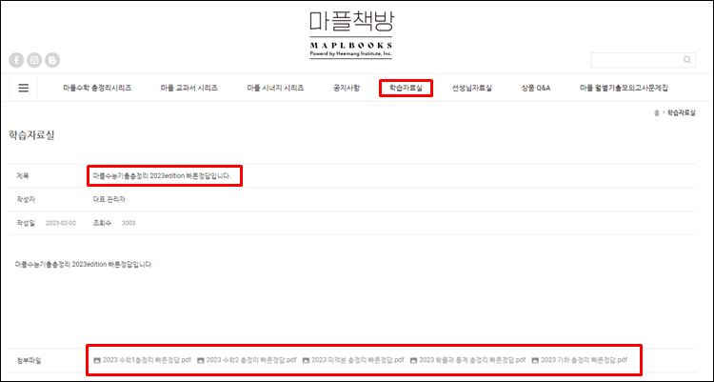Open 마플 월별기출모의고사문제집 menu
This screenshot has height=382, width=714.
(x=624, y=88)
